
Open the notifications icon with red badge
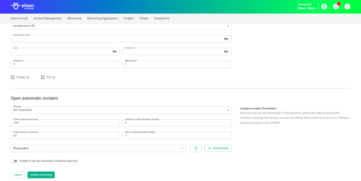coord(336,7)
